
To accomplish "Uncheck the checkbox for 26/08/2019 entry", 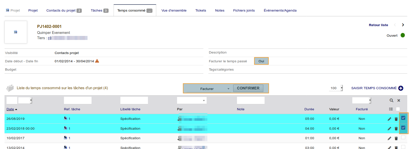I will [x=403, y=118].
